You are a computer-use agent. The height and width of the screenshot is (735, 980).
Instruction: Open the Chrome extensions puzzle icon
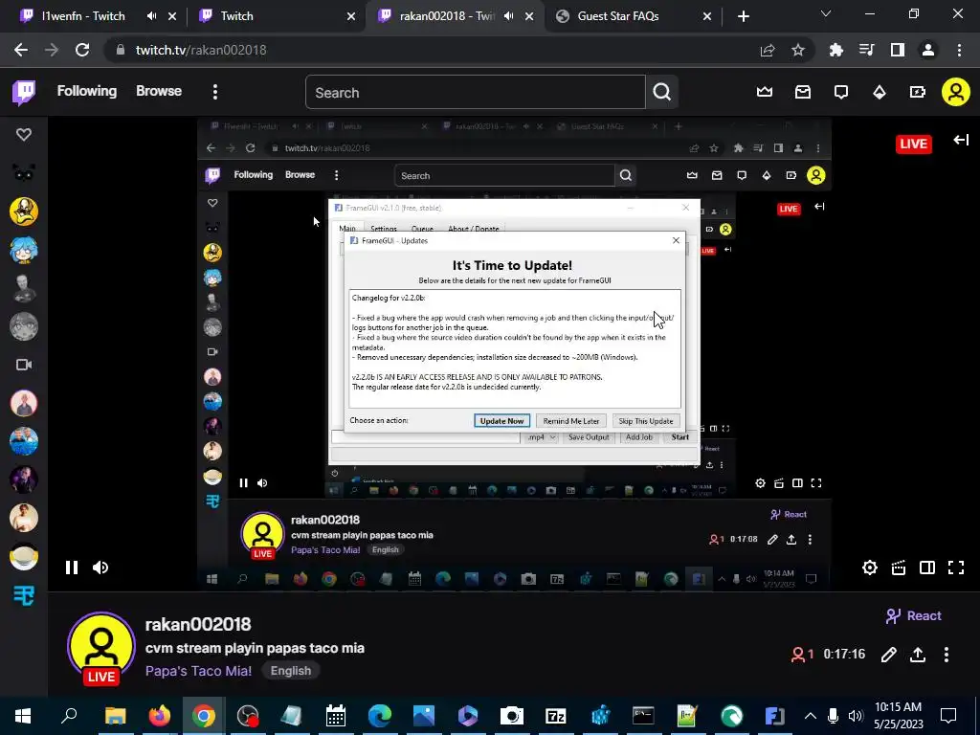point(835,50)
